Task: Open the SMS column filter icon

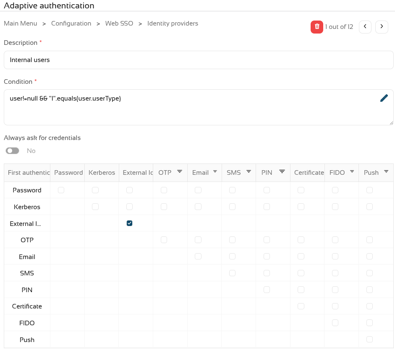Action: click(x=249, y=171)
